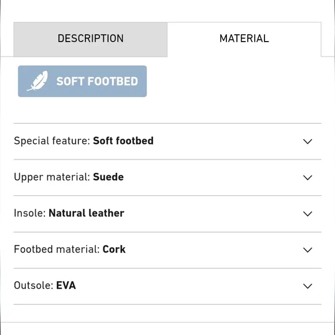Click the SOFT FOOTBED badge text
335x335 pixels.
click(x=97, y=81)
